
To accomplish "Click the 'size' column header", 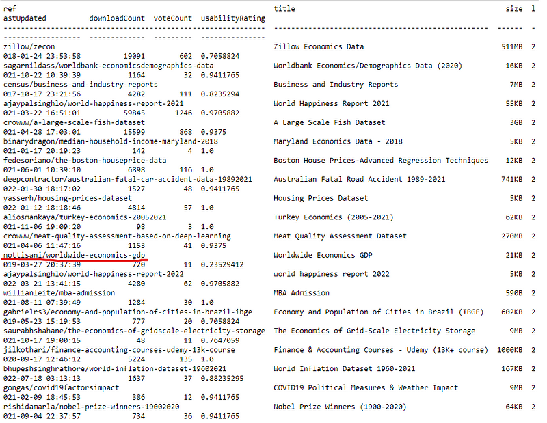I will tap(514, 9).
